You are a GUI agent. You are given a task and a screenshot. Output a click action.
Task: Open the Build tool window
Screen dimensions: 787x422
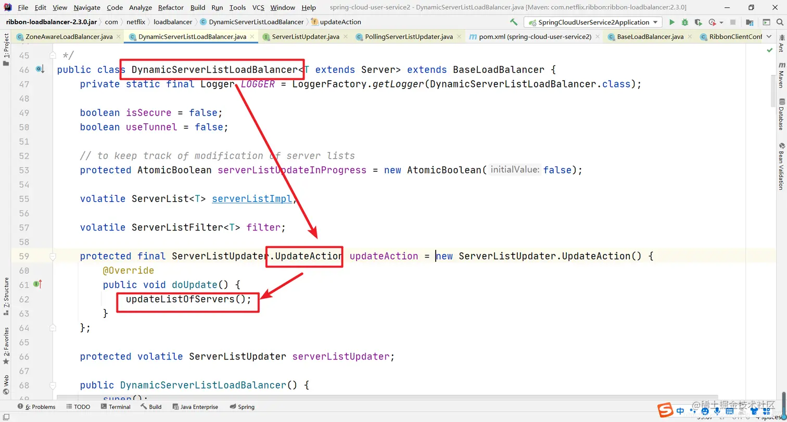[x=151, y=407]
